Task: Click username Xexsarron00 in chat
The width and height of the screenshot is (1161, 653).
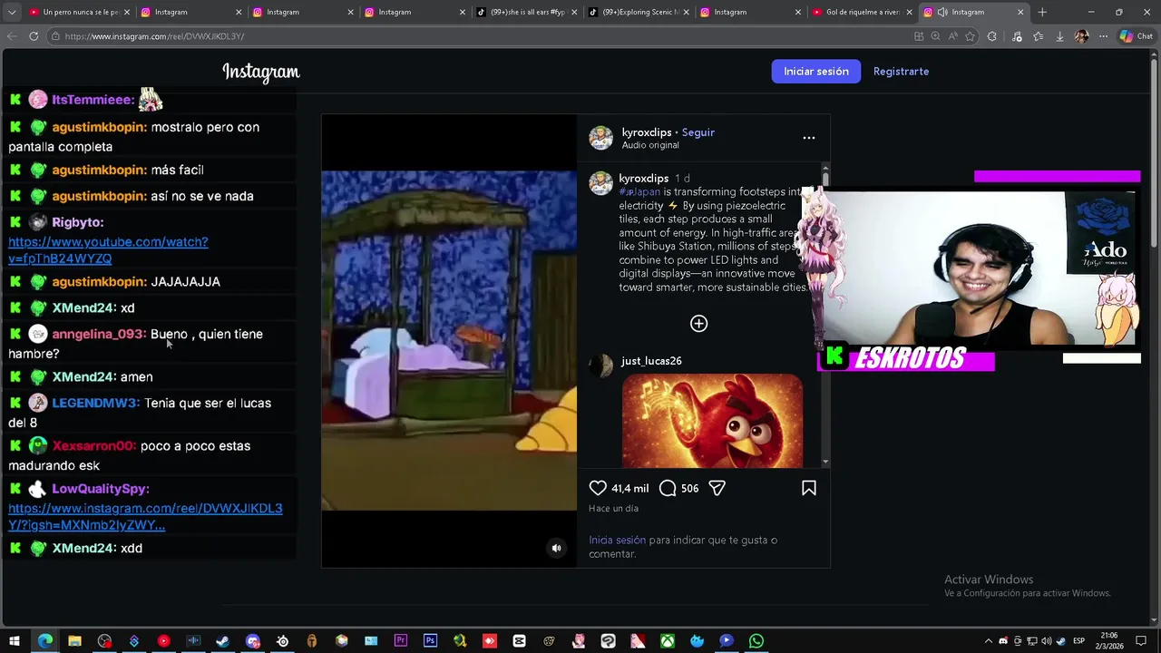Action: pyautogui.click(x=94, y=446)
